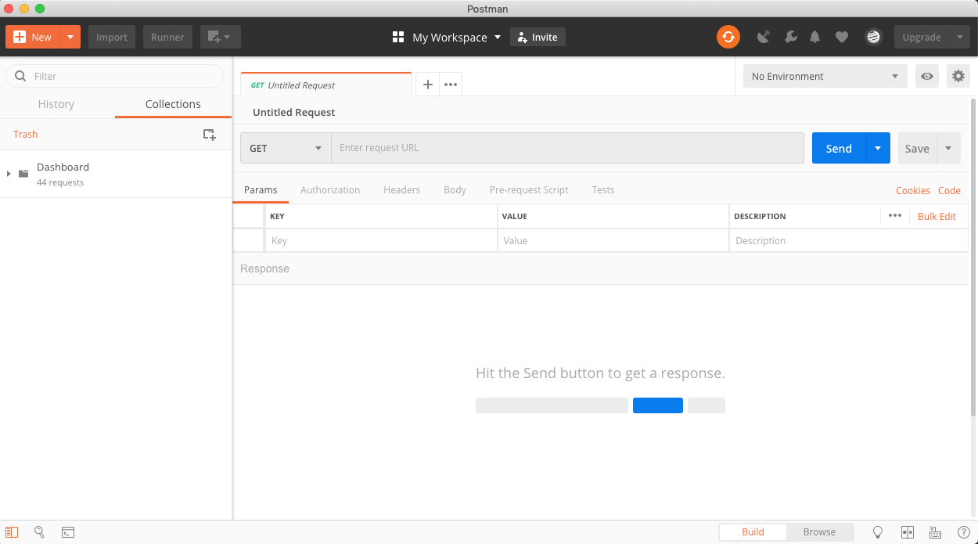Screen dimensions: 978x544
Task: Expand the Dashboard collection arrow
Action: 9,174
